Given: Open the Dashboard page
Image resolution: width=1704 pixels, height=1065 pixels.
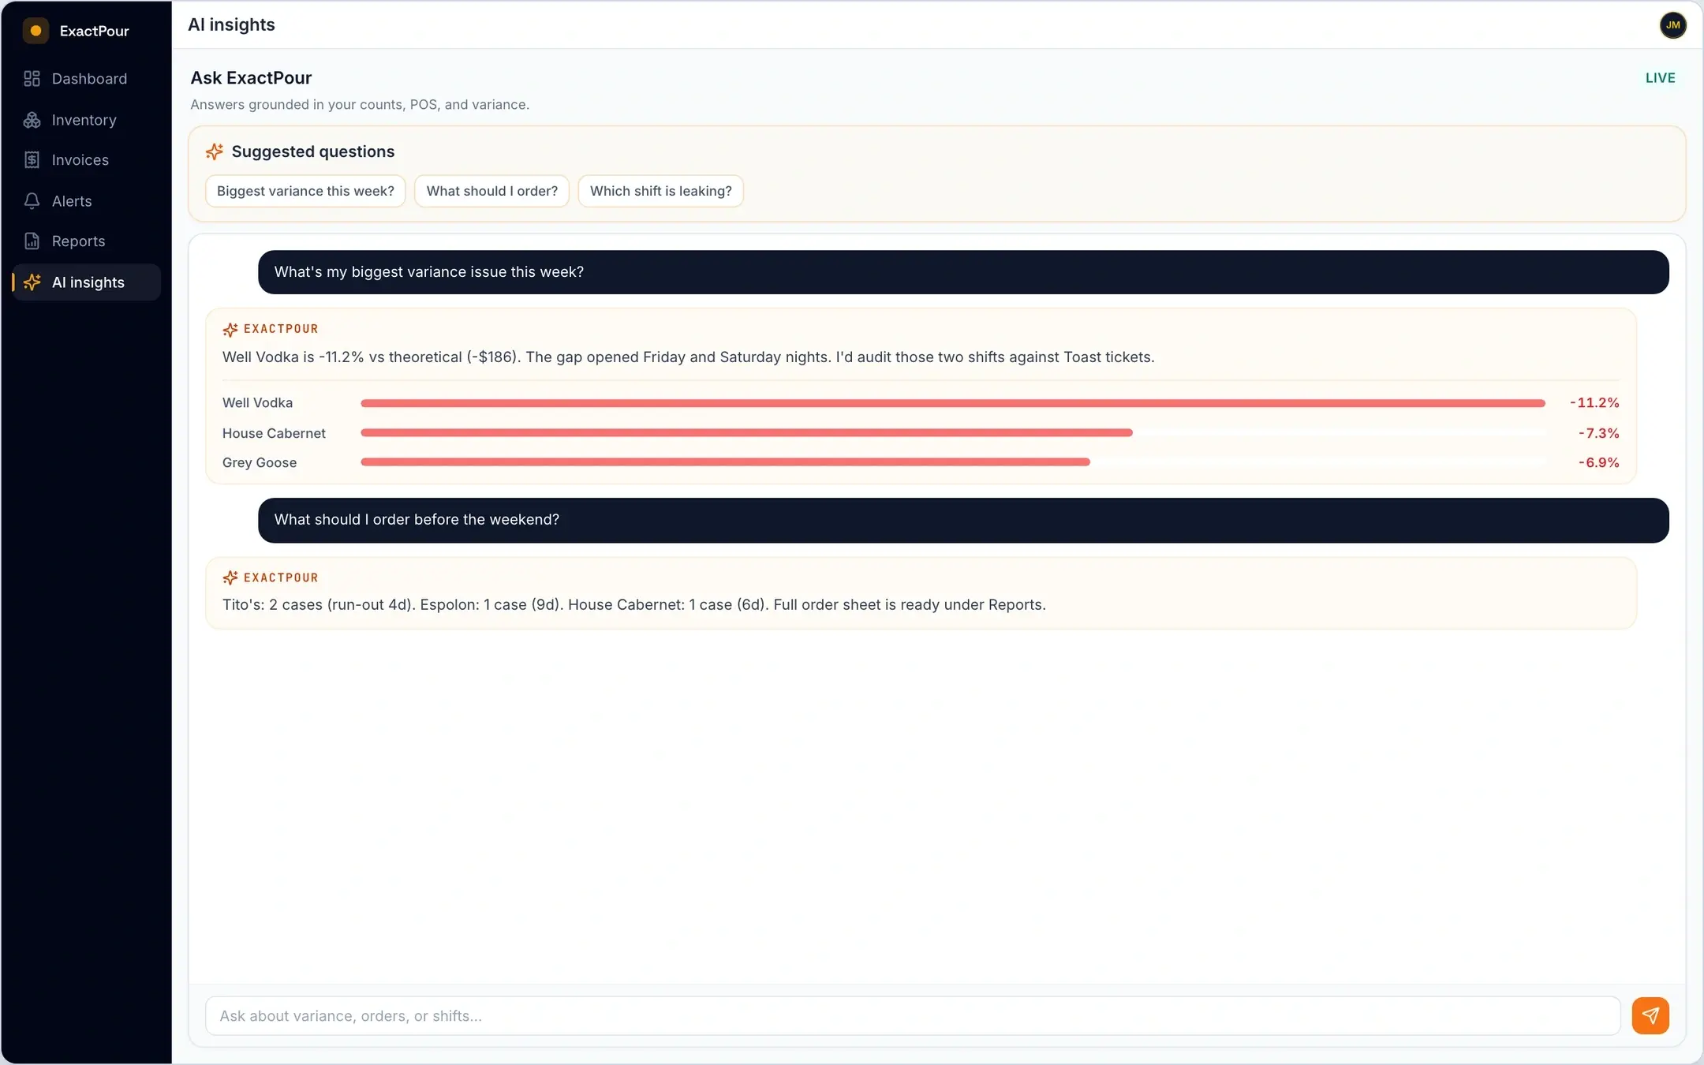Looking at the screenshot, I should (87, 79).
